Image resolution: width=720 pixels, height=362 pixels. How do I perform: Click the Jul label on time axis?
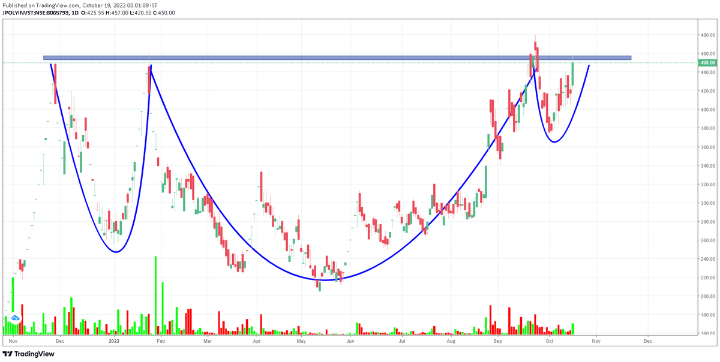click(401, 340)
